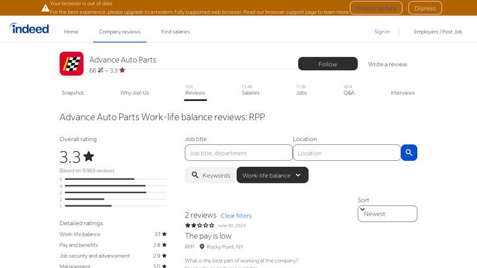Viewport: 477px width, 268px height.
Task: Filter by 2 star rating bar
Action: pos(113,199)
